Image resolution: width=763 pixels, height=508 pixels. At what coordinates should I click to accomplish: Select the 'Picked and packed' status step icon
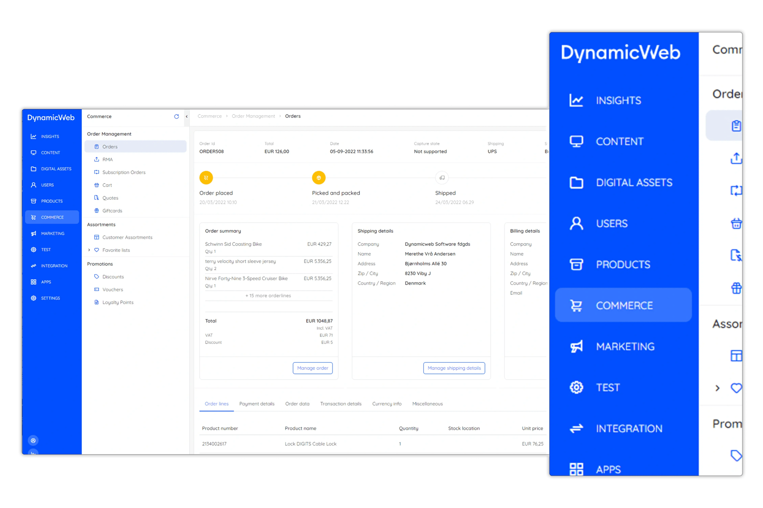click(319, 178)
